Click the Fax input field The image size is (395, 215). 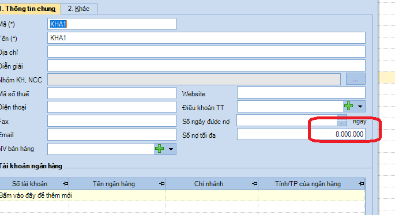[112, 121]
